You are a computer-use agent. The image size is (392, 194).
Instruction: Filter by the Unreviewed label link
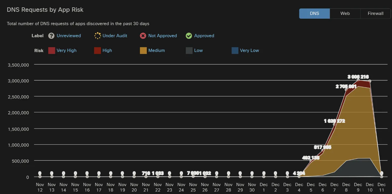click(x=69, y=36)
